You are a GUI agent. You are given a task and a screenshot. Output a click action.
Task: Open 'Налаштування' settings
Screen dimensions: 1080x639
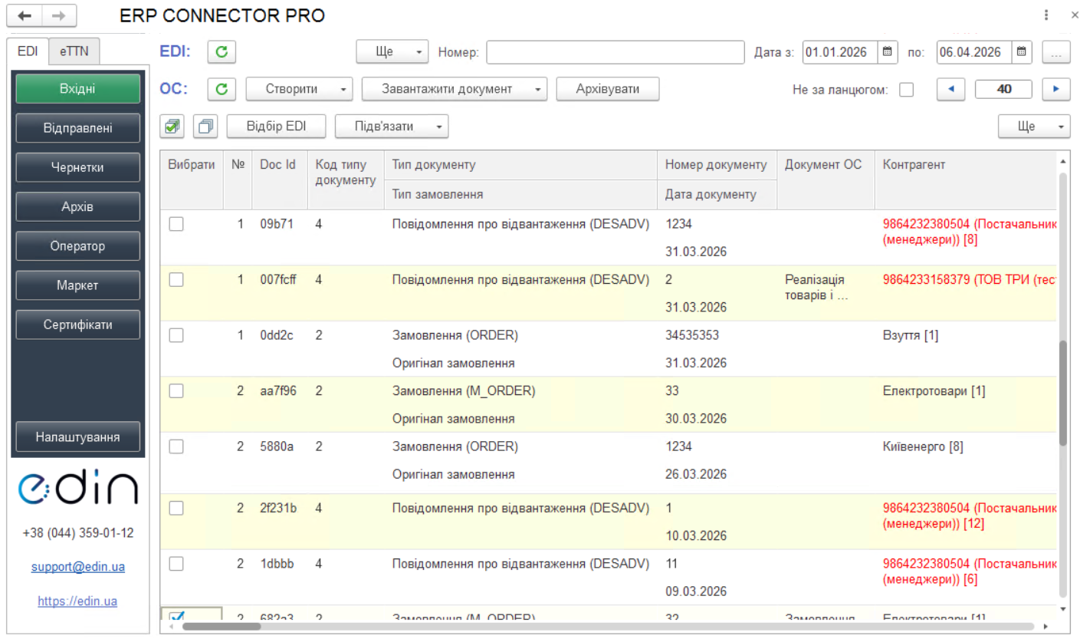(77, 437)
